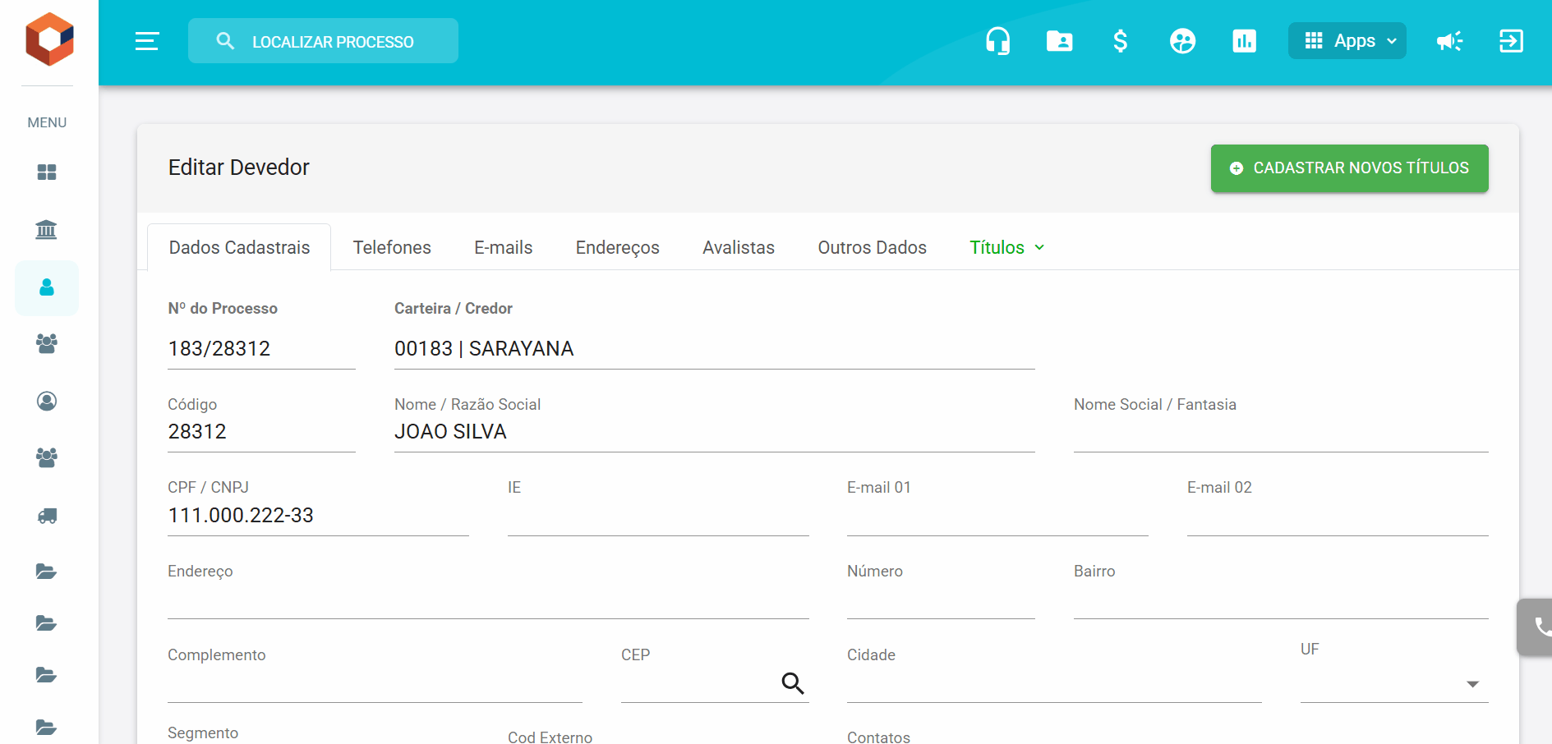
Task: Click the CPF / CNPJ field
Action: pos(318,516)
